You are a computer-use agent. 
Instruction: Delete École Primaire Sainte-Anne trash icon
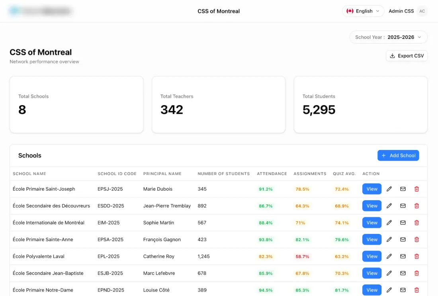pos(416,240)
